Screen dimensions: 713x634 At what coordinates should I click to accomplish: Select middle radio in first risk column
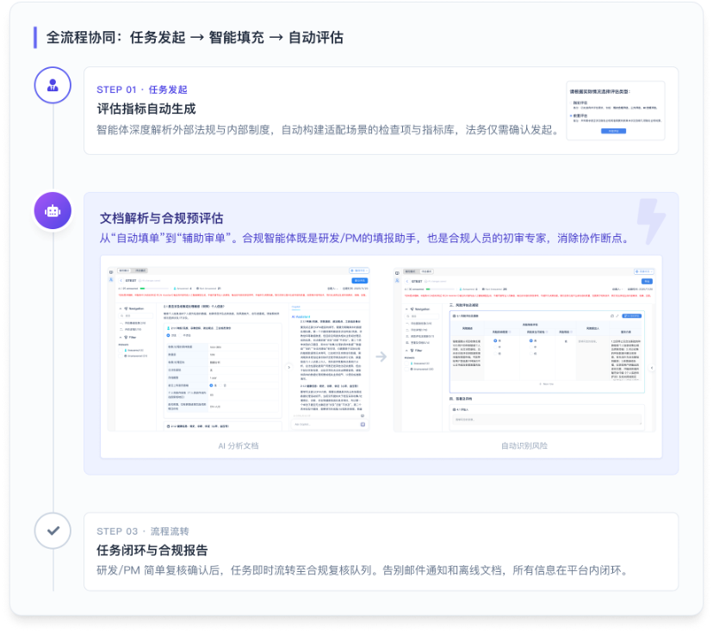(495, 347)
